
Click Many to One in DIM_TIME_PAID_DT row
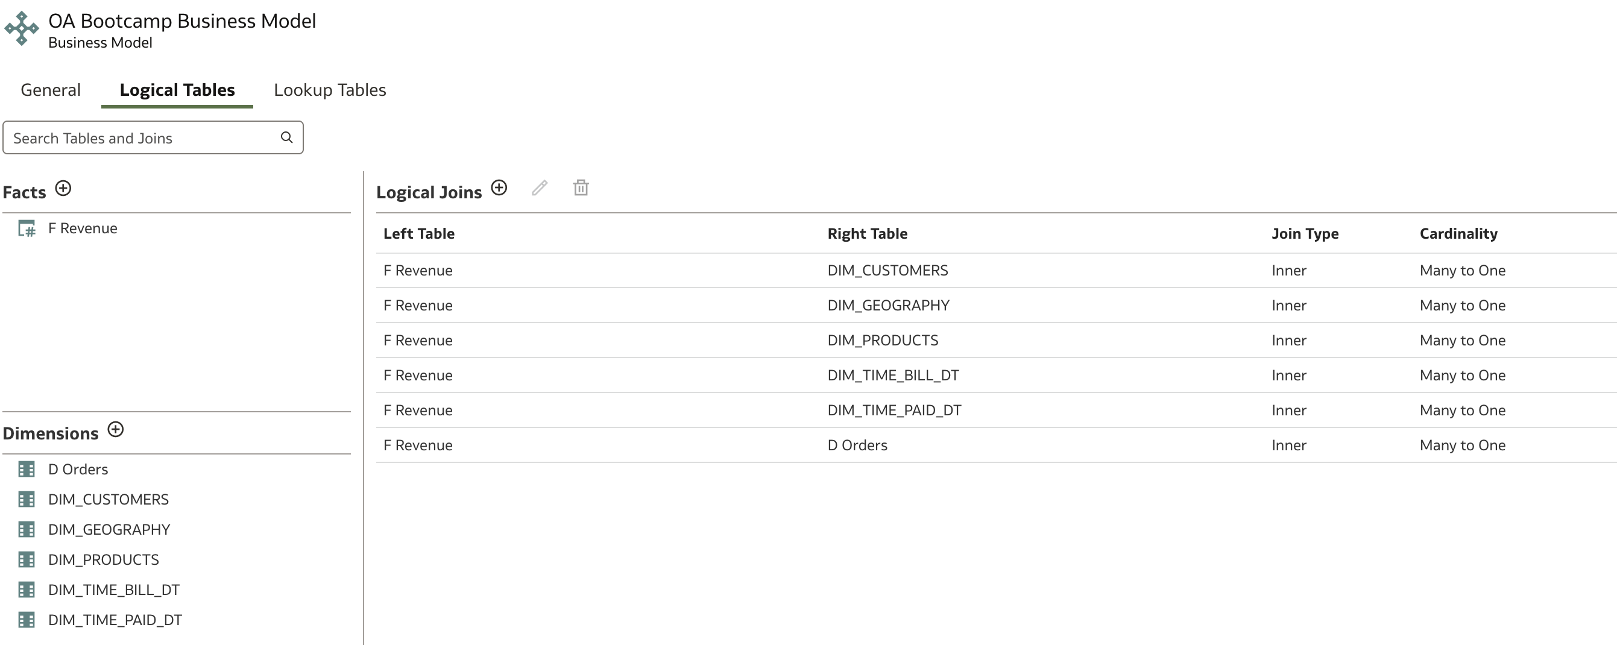(x=1463, y=411)
